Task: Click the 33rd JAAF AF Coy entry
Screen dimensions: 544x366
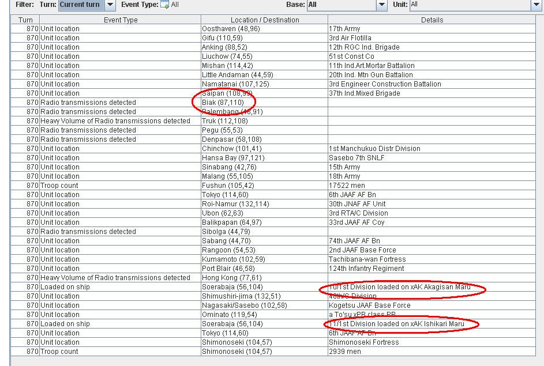Action: tap(432, 222)
